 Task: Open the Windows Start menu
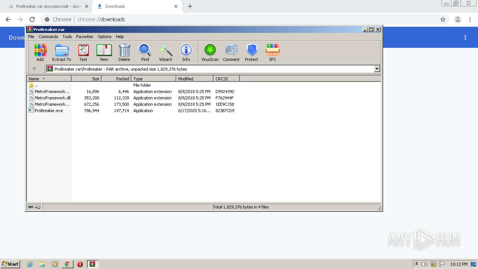[10, 264]
